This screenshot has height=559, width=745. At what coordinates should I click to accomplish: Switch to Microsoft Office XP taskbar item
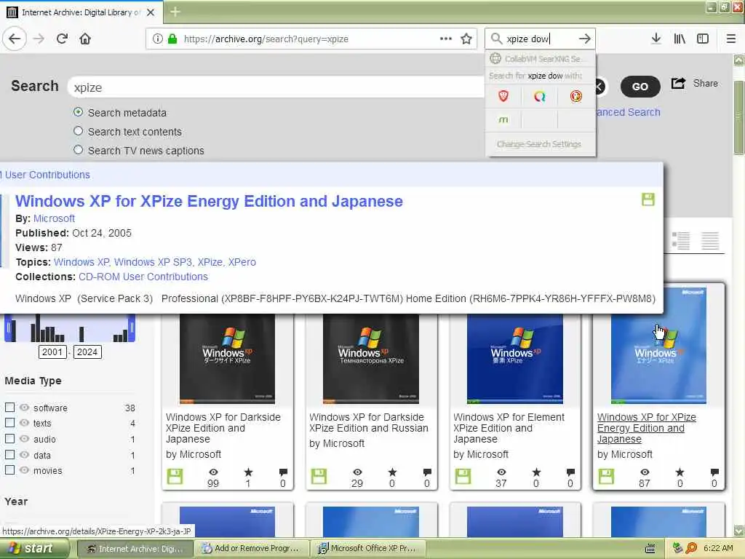[x=367, y=549]
